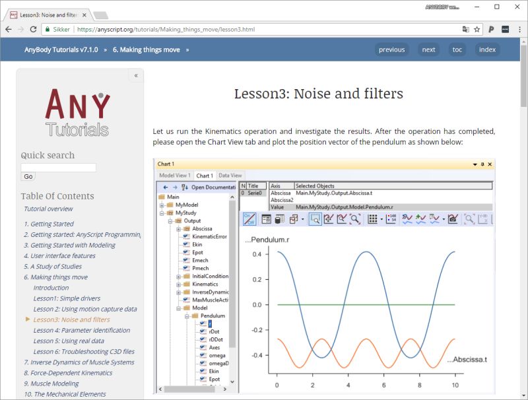Click the edit series curve icon
The height and width of the screenshot is (400, 528).
pos(407,219)
